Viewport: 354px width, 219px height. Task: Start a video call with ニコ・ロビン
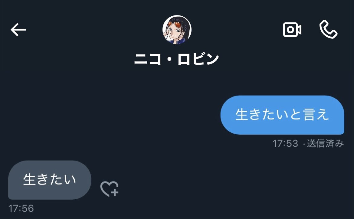pos(292,30)
